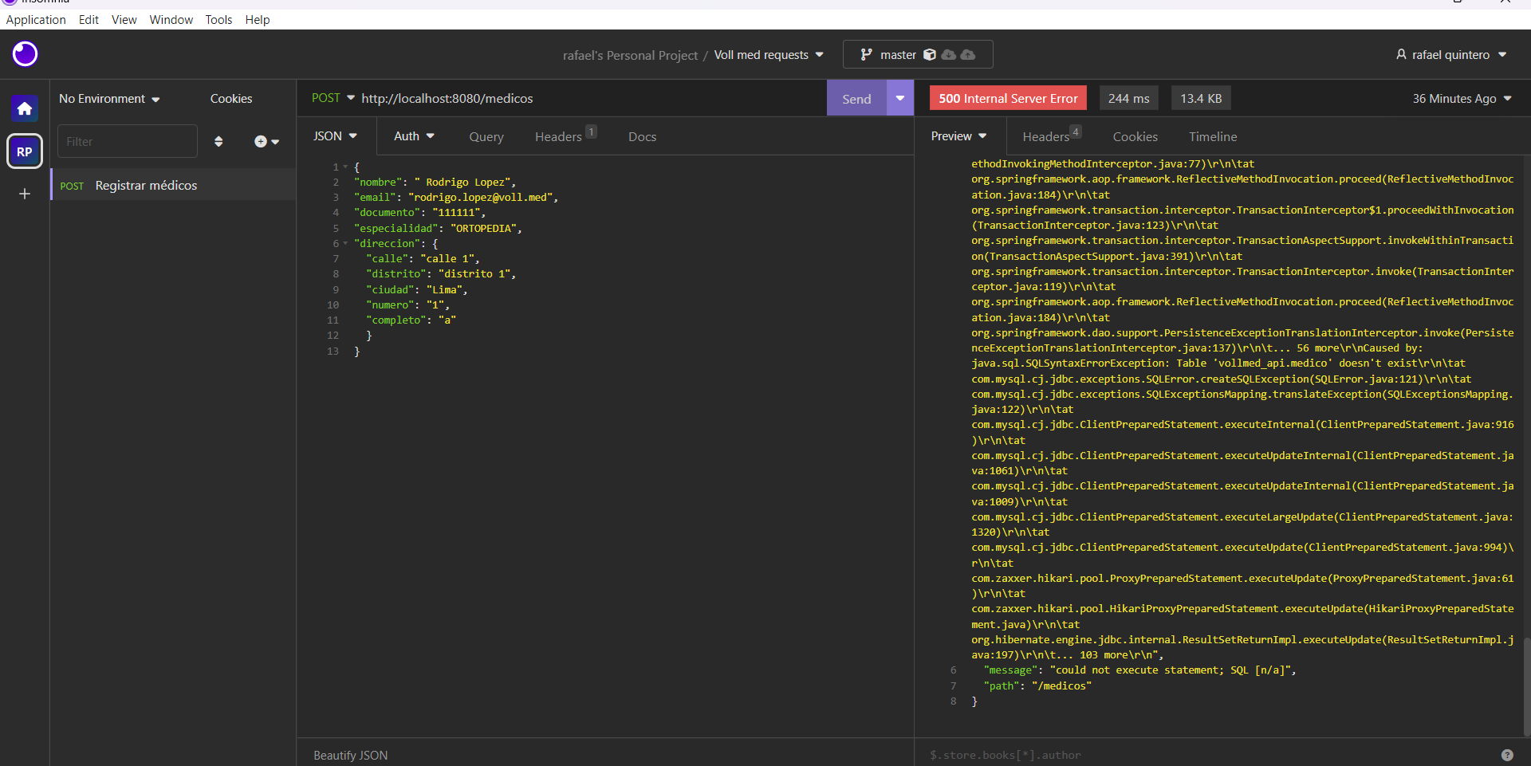Image resolution: width=1531 pixels, height=766 pixels.
Task: Click the "message" line in the response
Action: pyautogui.click(x=1139, y=670)
